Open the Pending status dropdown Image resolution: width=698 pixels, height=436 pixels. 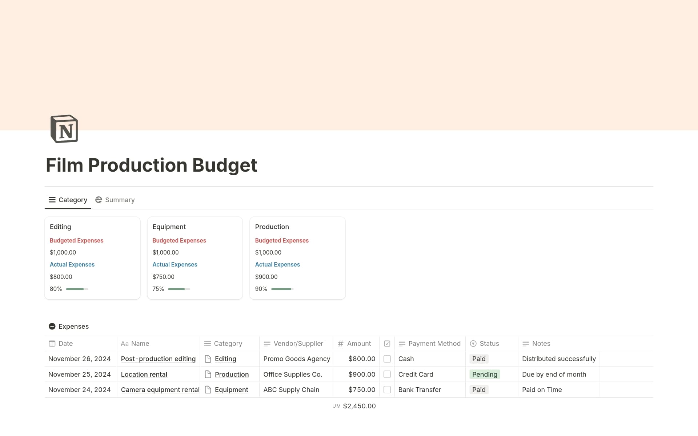(x=485, y=374)
